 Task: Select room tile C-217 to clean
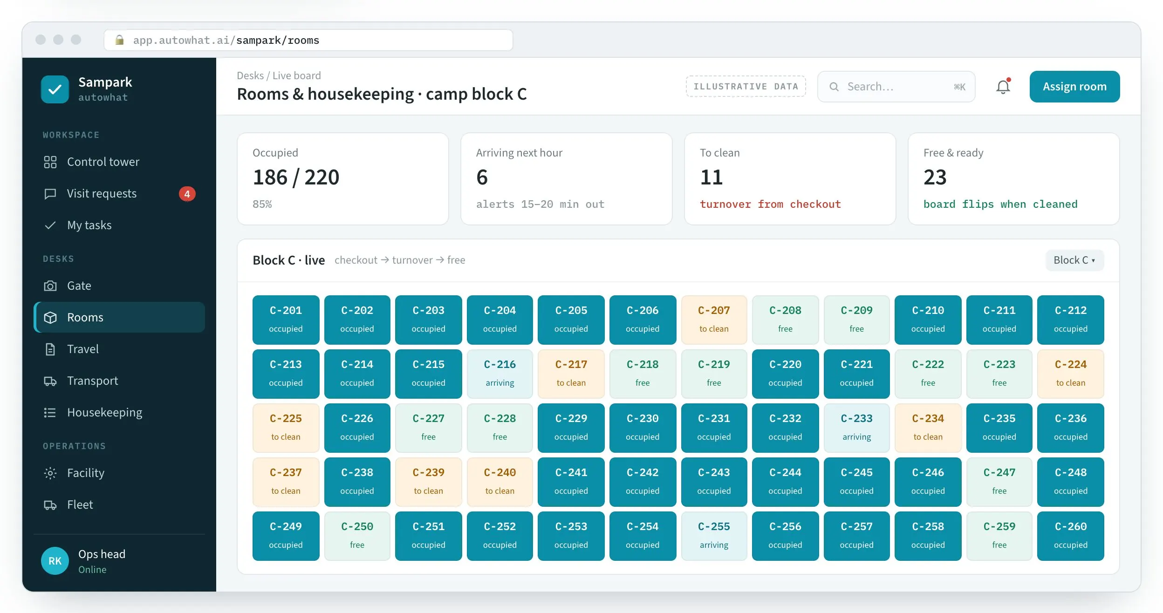pos(571,374)
